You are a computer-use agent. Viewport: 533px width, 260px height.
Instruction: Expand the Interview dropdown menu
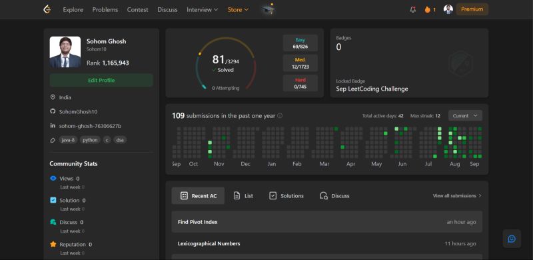click(x=203, y=9)
